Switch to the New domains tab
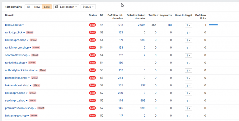This screenshot has width=239, height=121. pyautogui.click(x=37, y=7)
